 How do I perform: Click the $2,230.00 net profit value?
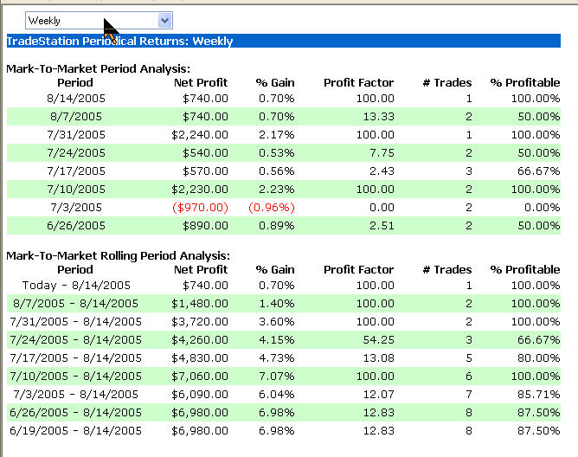coord(200,190)
